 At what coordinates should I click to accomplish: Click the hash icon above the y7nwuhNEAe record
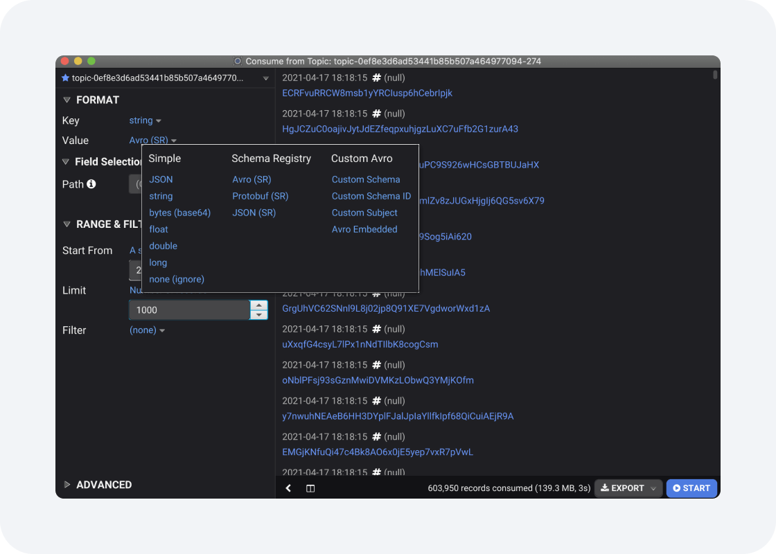click(377, 401)
